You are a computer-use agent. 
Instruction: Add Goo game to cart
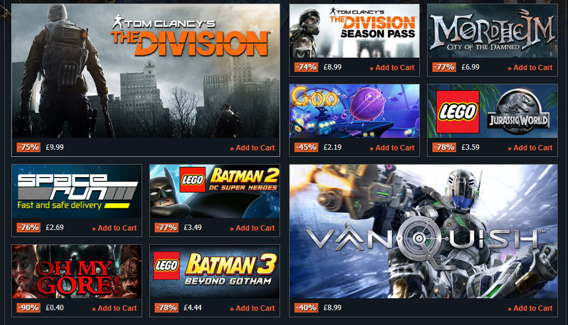point(392,148)
